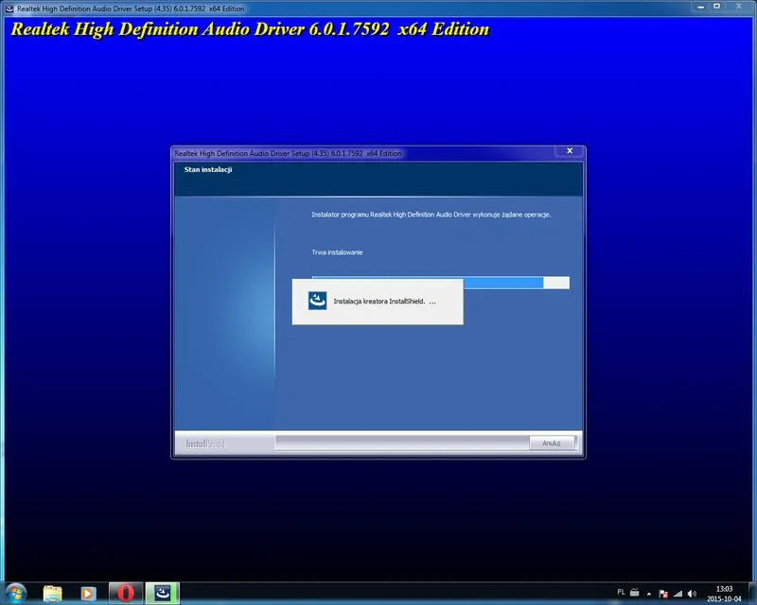Image resolution: width=757 pixels, height=605 pixels.
Task: Click the Anuluj button
Action: (x=552, y=442)
